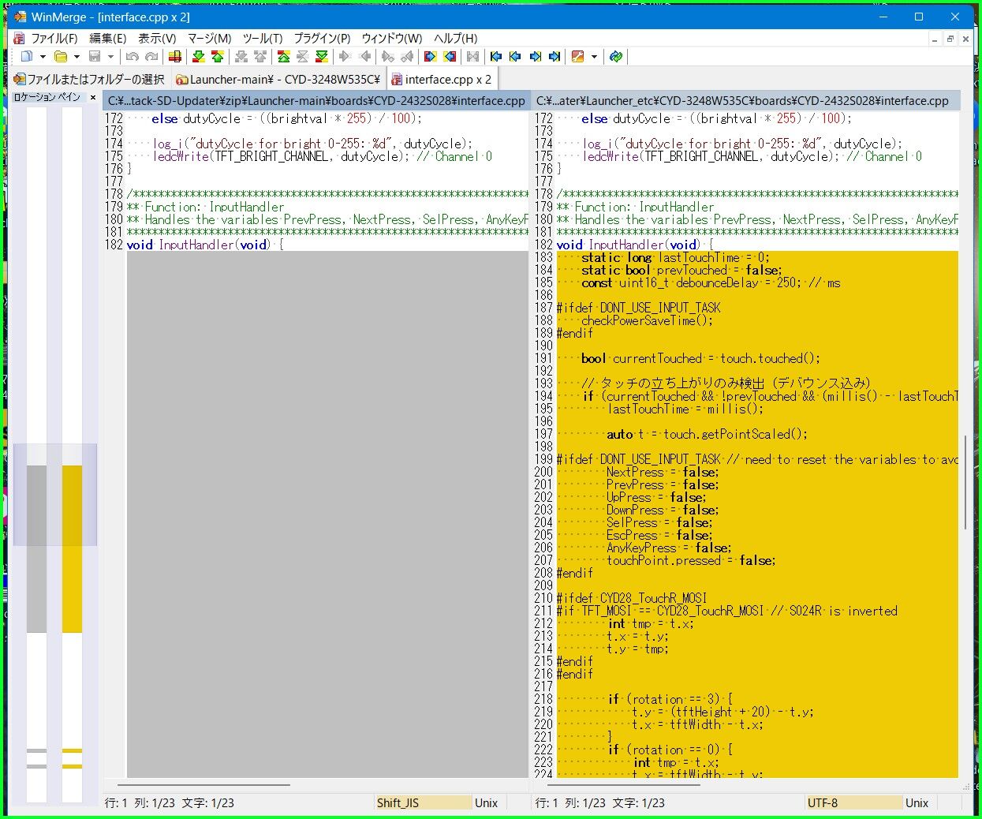The height and width of the screenshot is (819, 982).
Task: Click the right pane file path header
Action: coord(746,101)
